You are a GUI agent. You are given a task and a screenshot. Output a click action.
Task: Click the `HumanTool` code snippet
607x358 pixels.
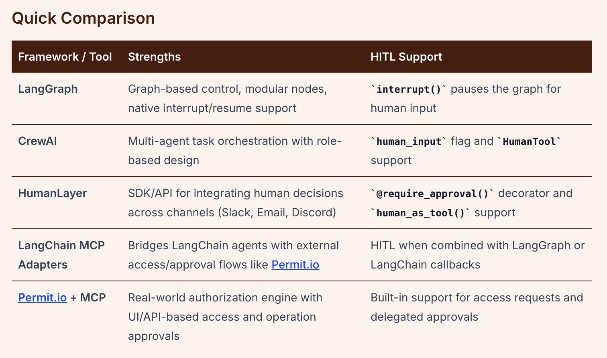coord(529,141)
